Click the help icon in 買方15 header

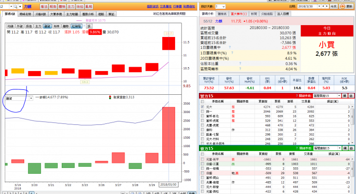(297, 96)
